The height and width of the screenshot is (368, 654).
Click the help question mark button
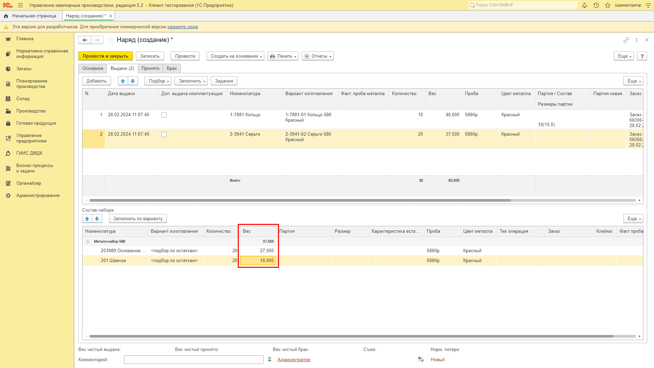click(642, 56)
